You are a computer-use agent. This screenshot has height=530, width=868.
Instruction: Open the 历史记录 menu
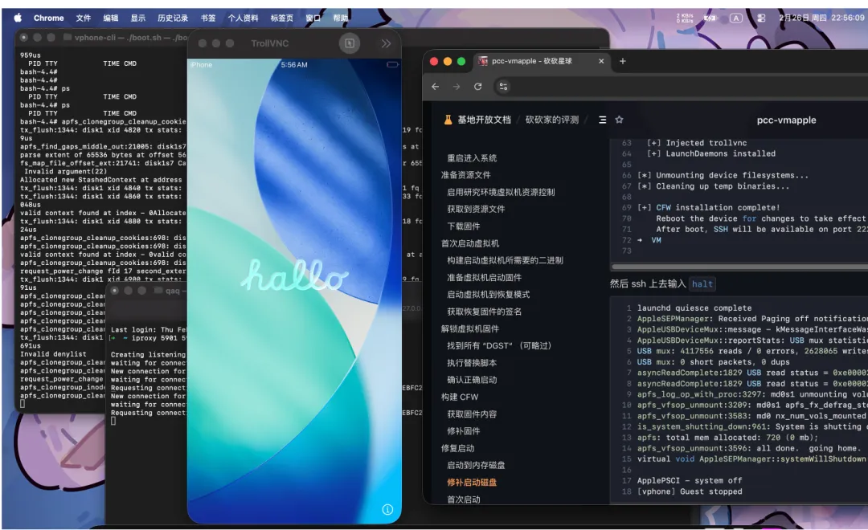pos(173,18)
